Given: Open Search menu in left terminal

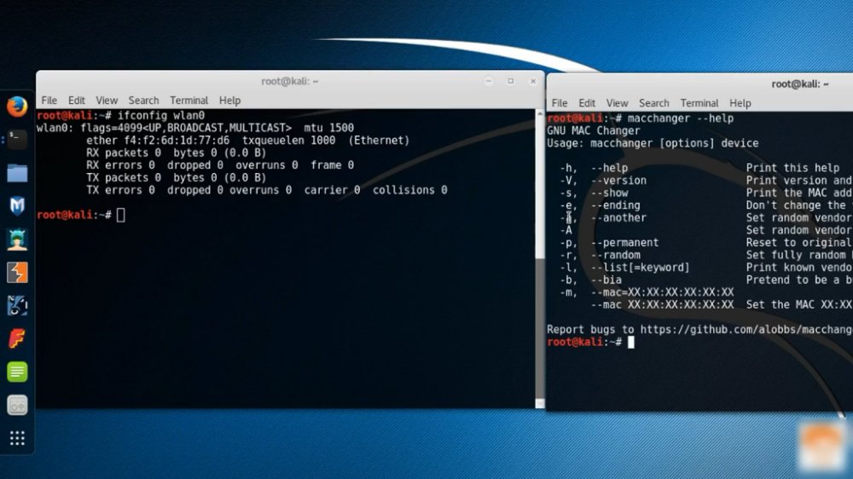Looking at the screenshot, I should pos(143,101).
